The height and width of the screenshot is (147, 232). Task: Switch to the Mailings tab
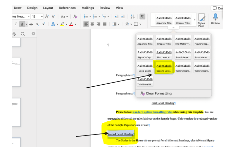(88, 8)
